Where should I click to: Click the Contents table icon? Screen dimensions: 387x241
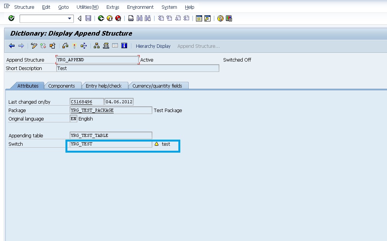[115, 46]
